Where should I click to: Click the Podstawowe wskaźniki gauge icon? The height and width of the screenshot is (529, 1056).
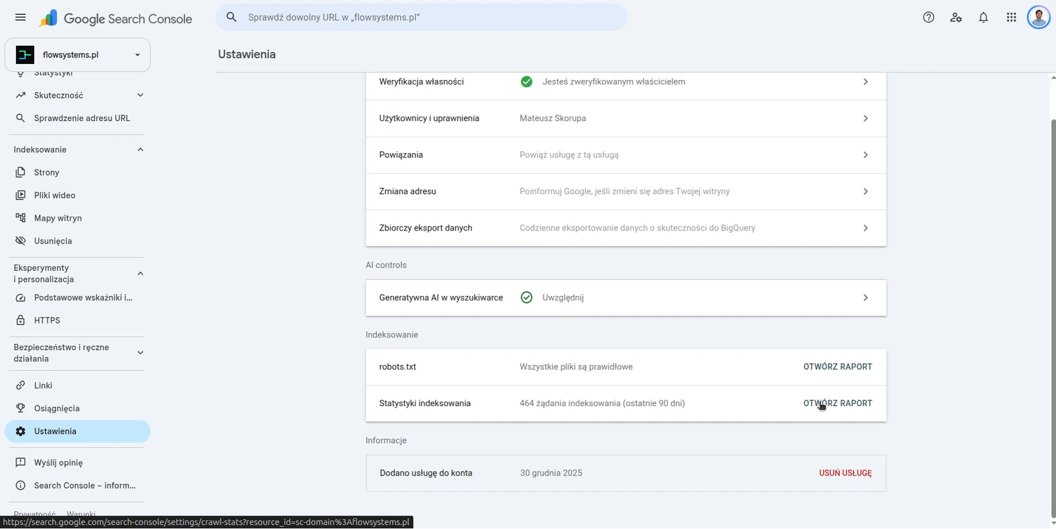(x=20, y=298)
